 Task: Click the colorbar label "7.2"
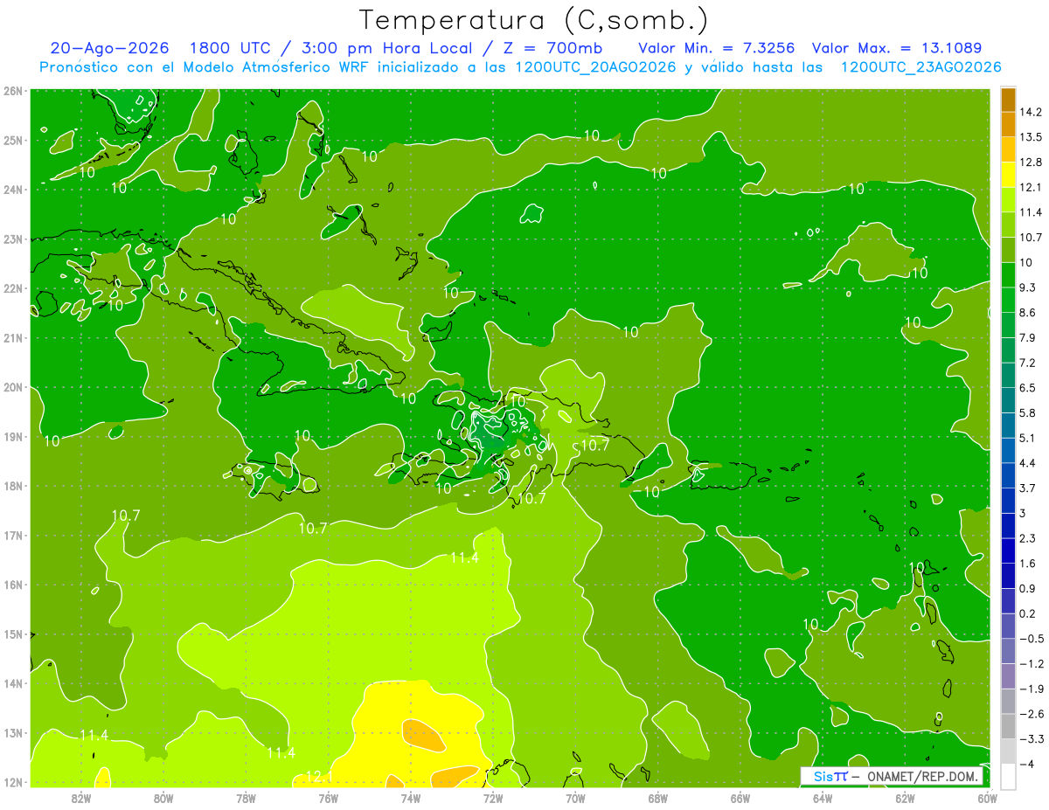[x=1028, y=363]
